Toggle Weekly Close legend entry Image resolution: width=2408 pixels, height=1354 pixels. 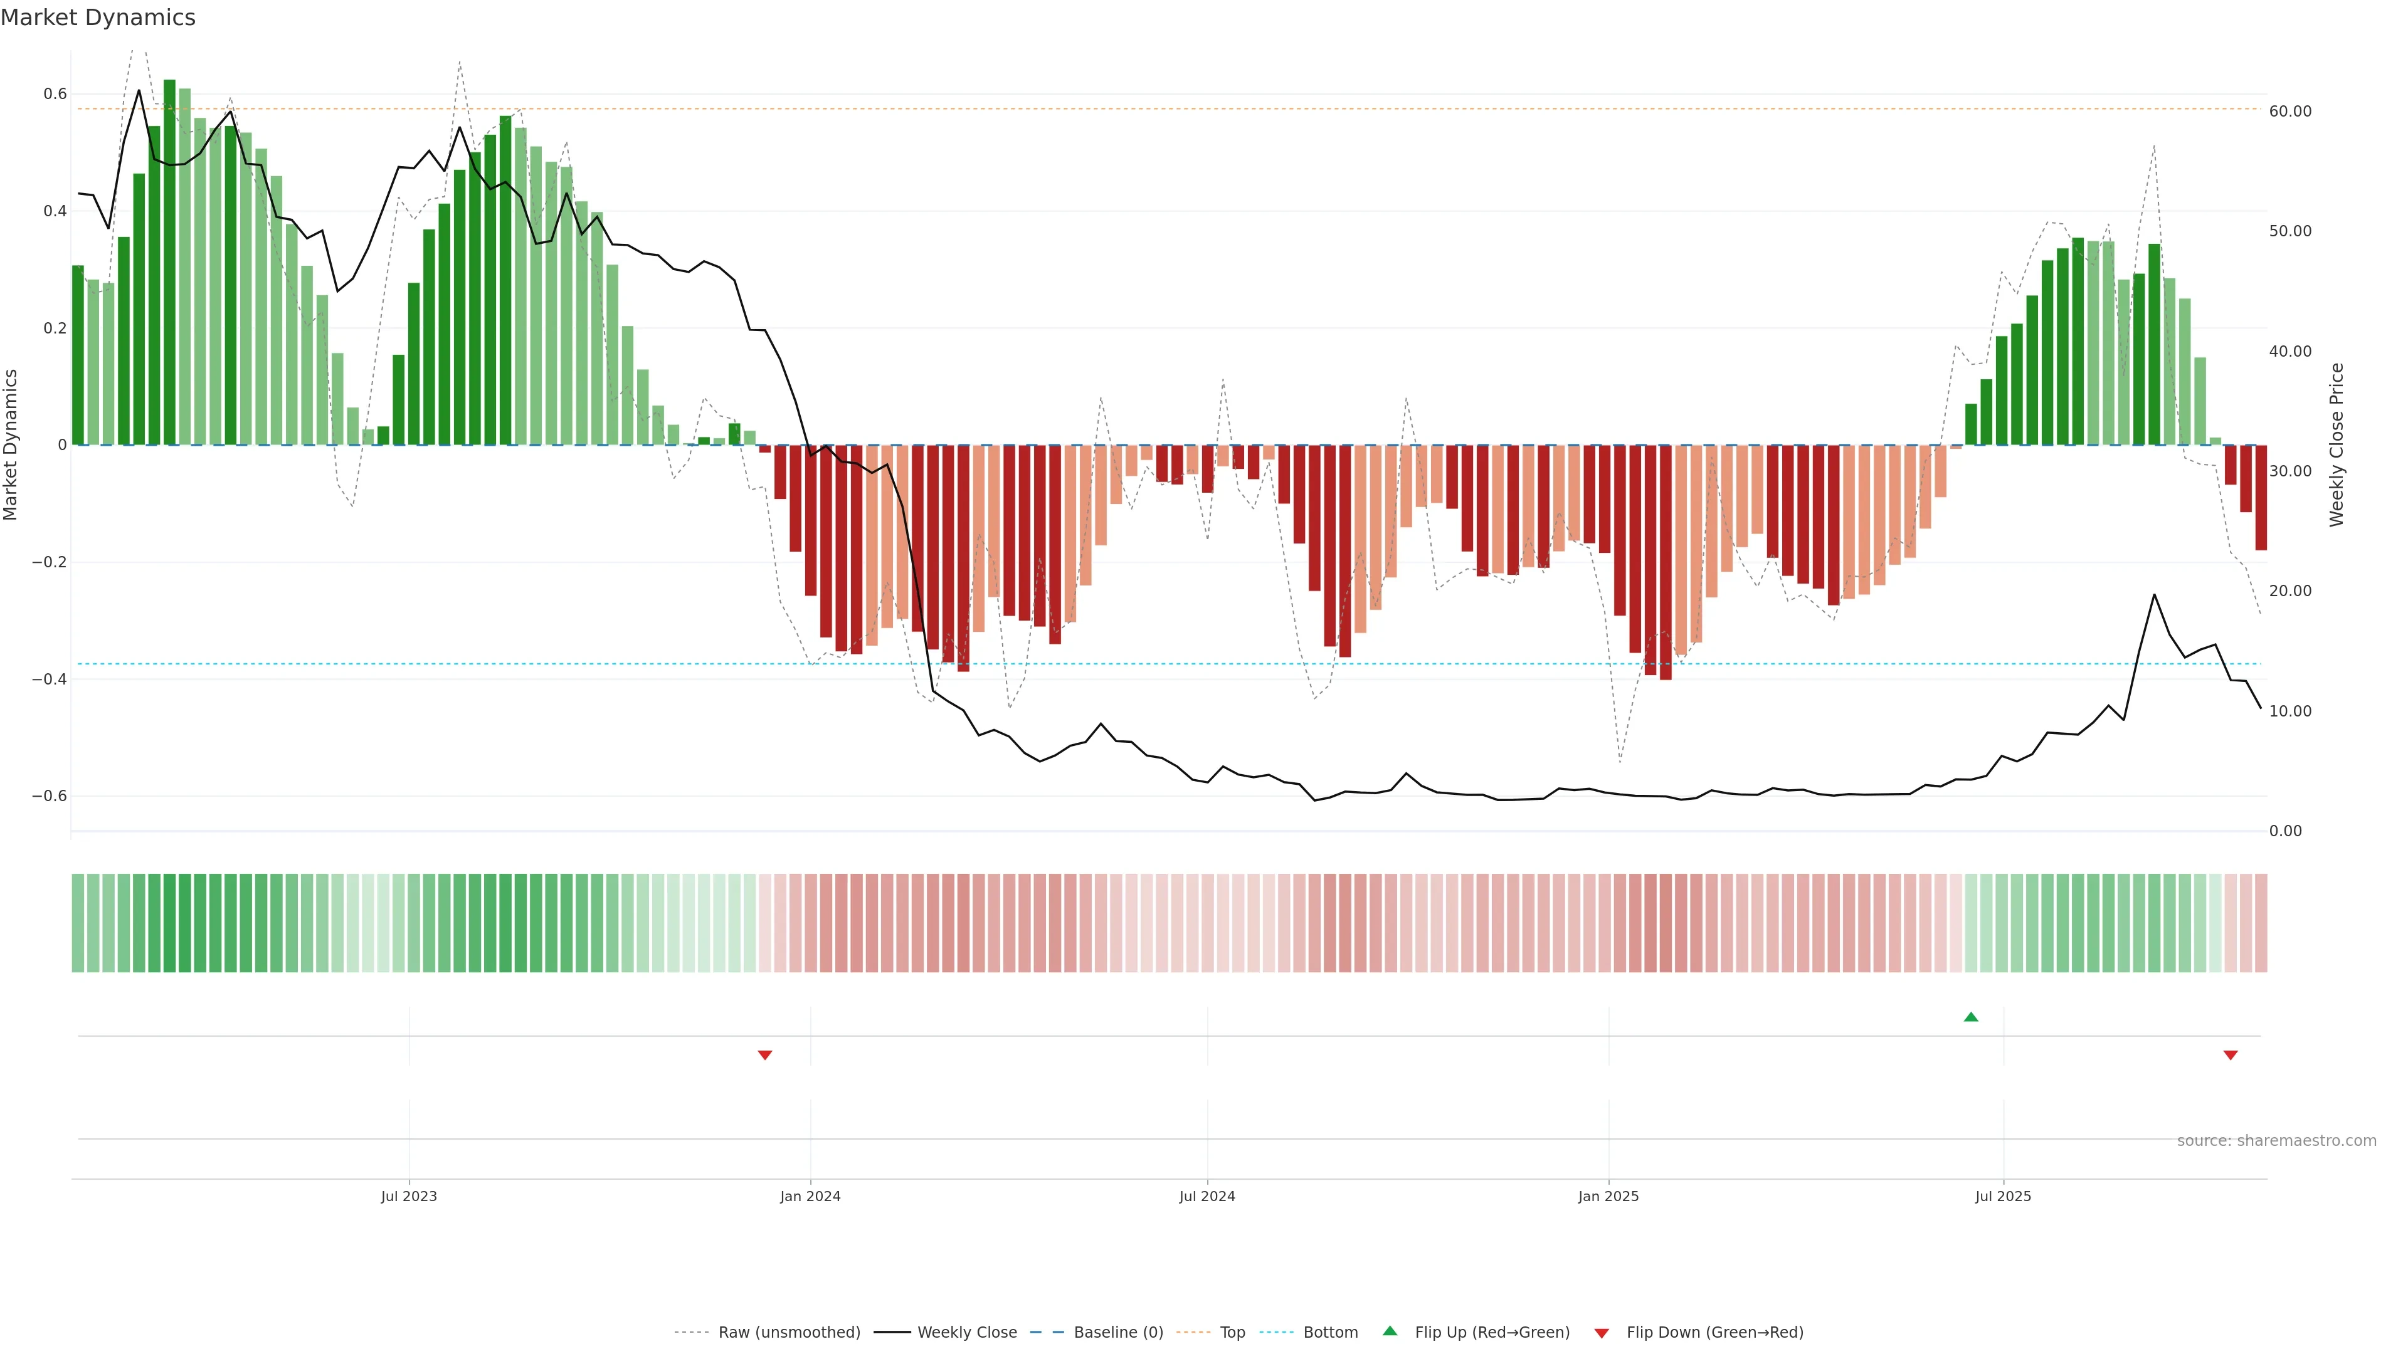(x=966, y=1333)
